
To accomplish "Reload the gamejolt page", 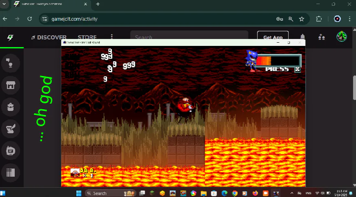I will (x=29, y=19).
